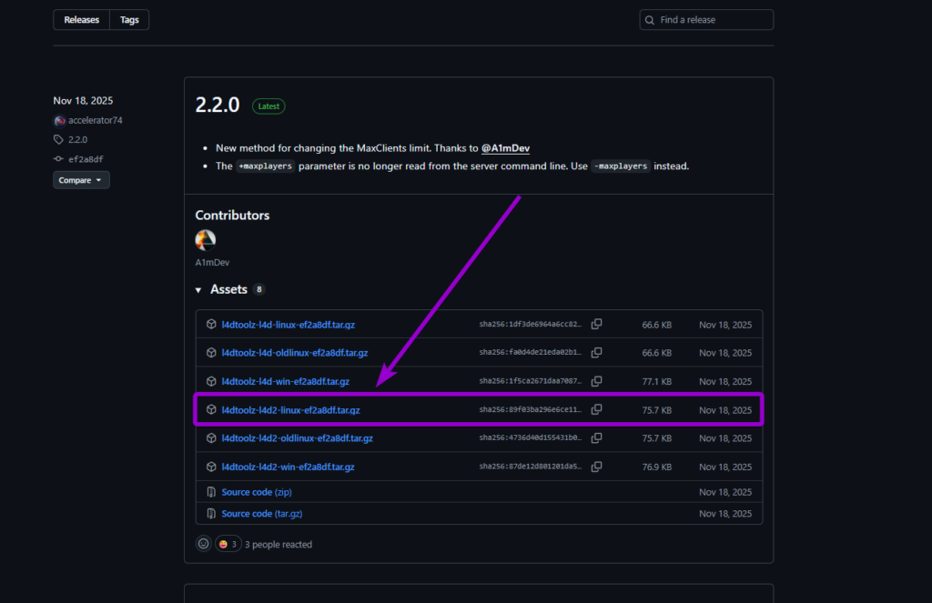Click the tag icon beside 2.2.0
The height and width of the screenshot is (603, 932).
[x=57, y=139]
